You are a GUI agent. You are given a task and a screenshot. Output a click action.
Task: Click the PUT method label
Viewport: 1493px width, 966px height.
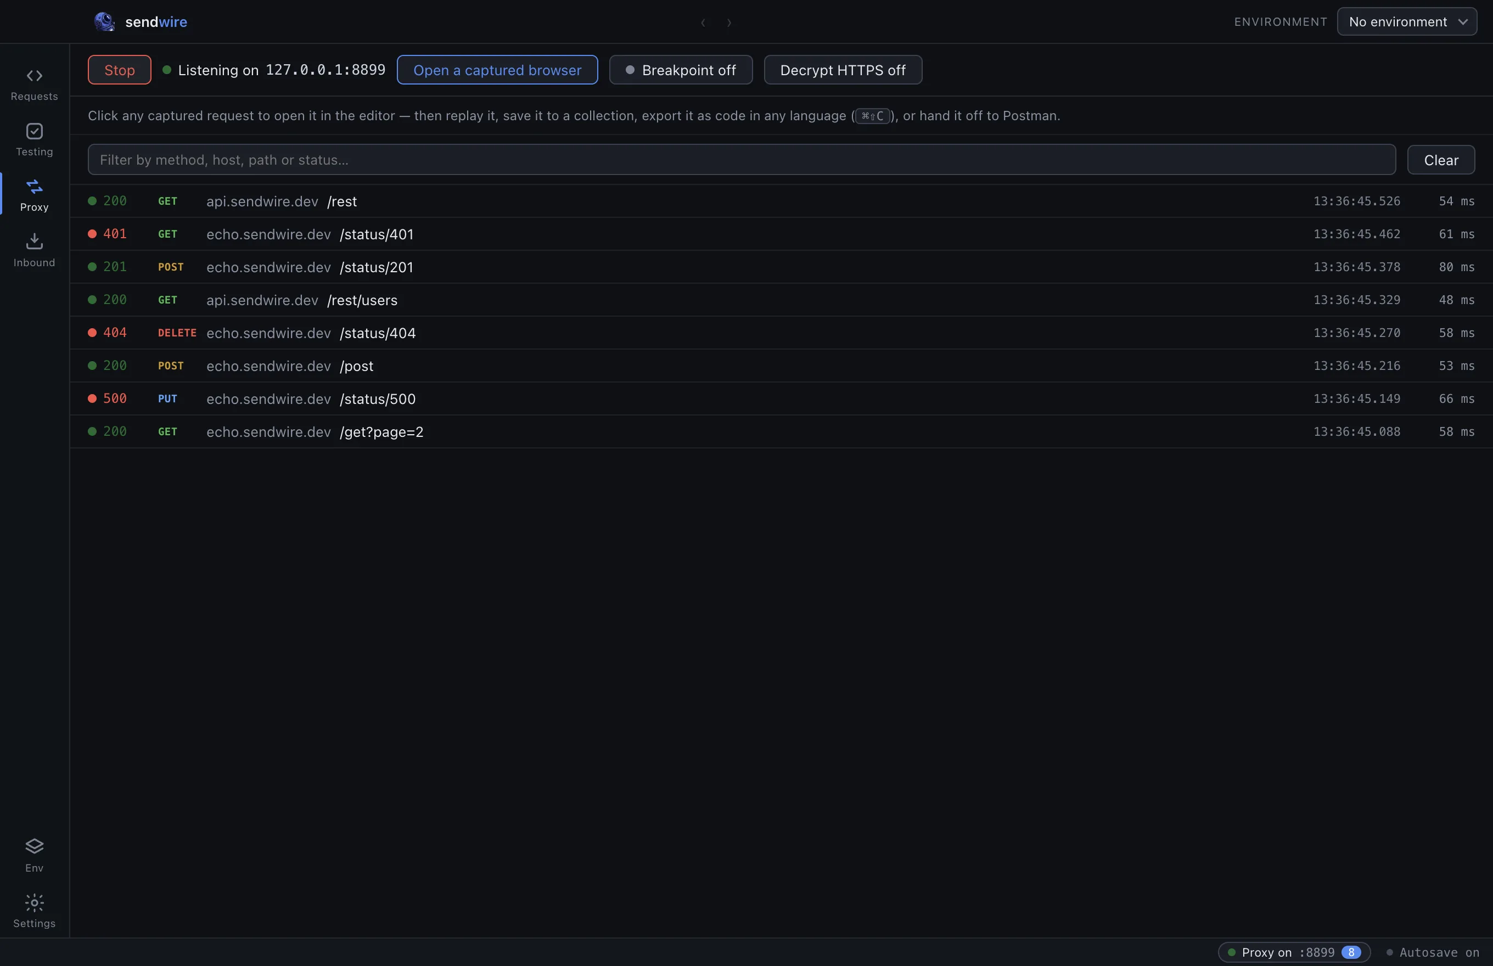(x=167, y=399)
